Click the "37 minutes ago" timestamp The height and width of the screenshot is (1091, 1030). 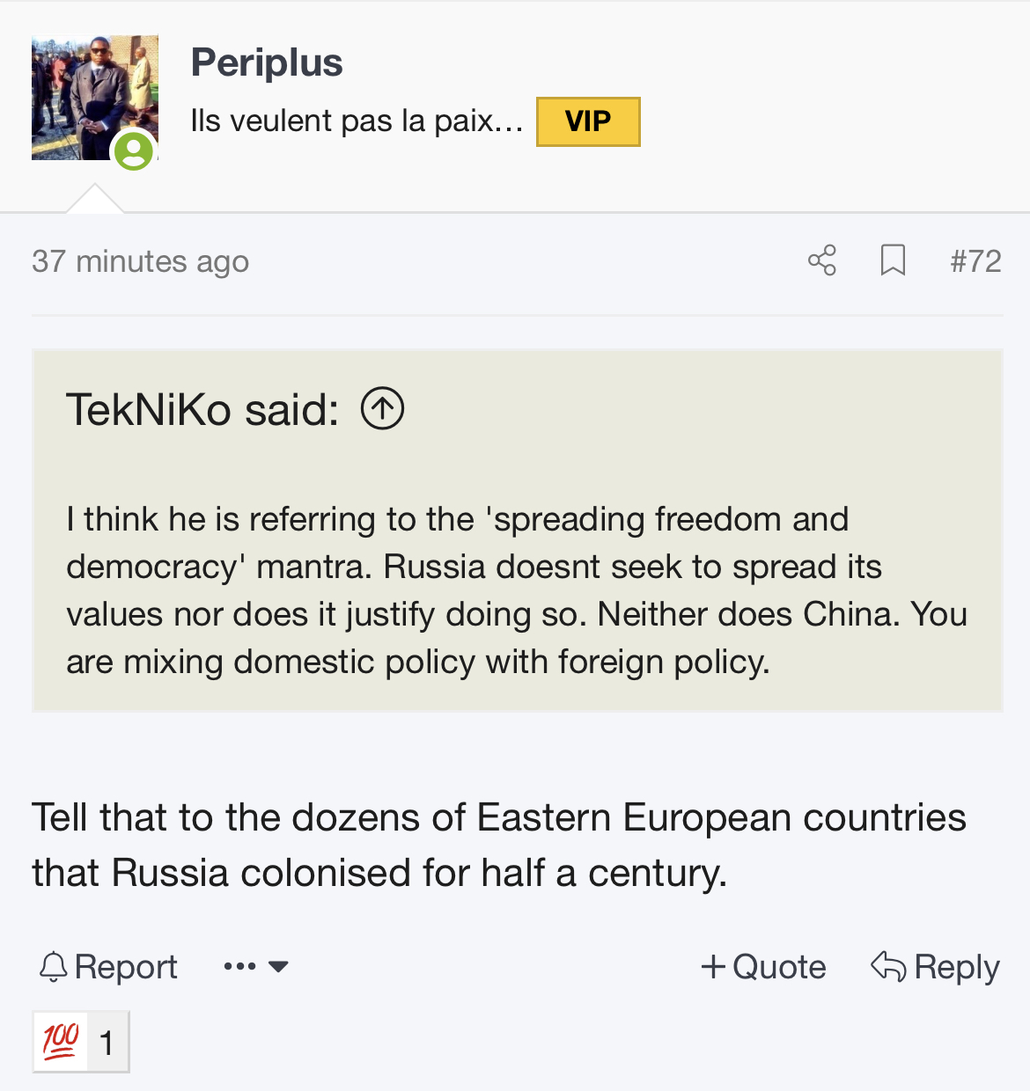point(141,261)
